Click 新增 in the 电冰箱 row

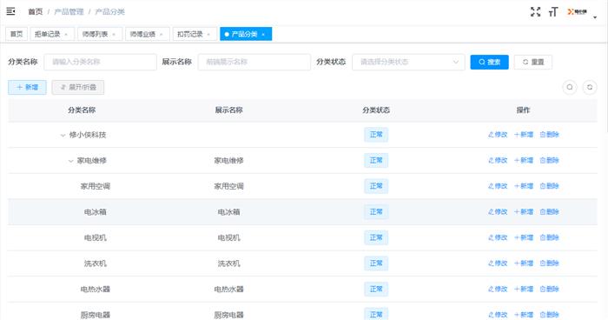(524, 211)
